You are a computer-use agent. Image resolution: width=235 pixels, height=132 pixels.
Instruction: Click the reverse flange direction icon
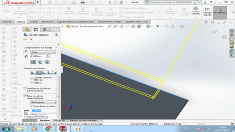click(26, 52)
